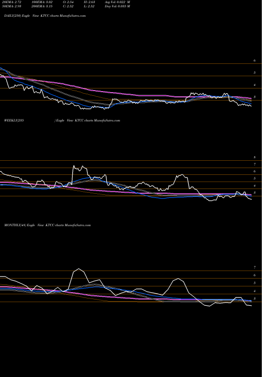Click price label 7 on weekly chart axis
Viewport: 262px width, 377px height.
pos(255,164)
